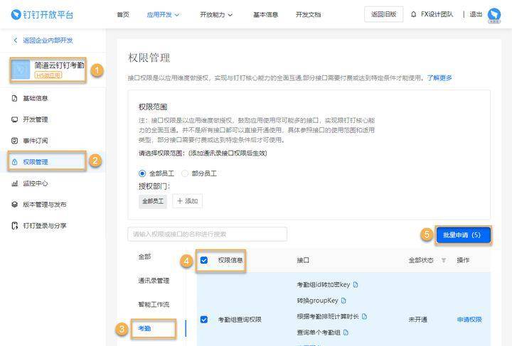Click the 简道云钉钉考勤 app icon
The height and width of the screenshot is (346, 512).
point(22,70)
